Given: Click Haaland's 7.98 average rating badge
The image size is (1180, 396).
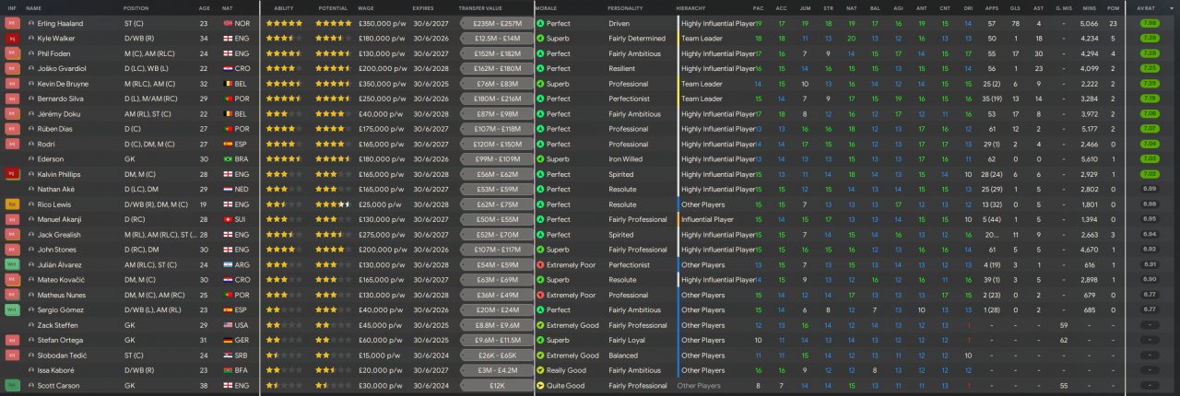Looking at the screenshot, I should (1150, 23).
